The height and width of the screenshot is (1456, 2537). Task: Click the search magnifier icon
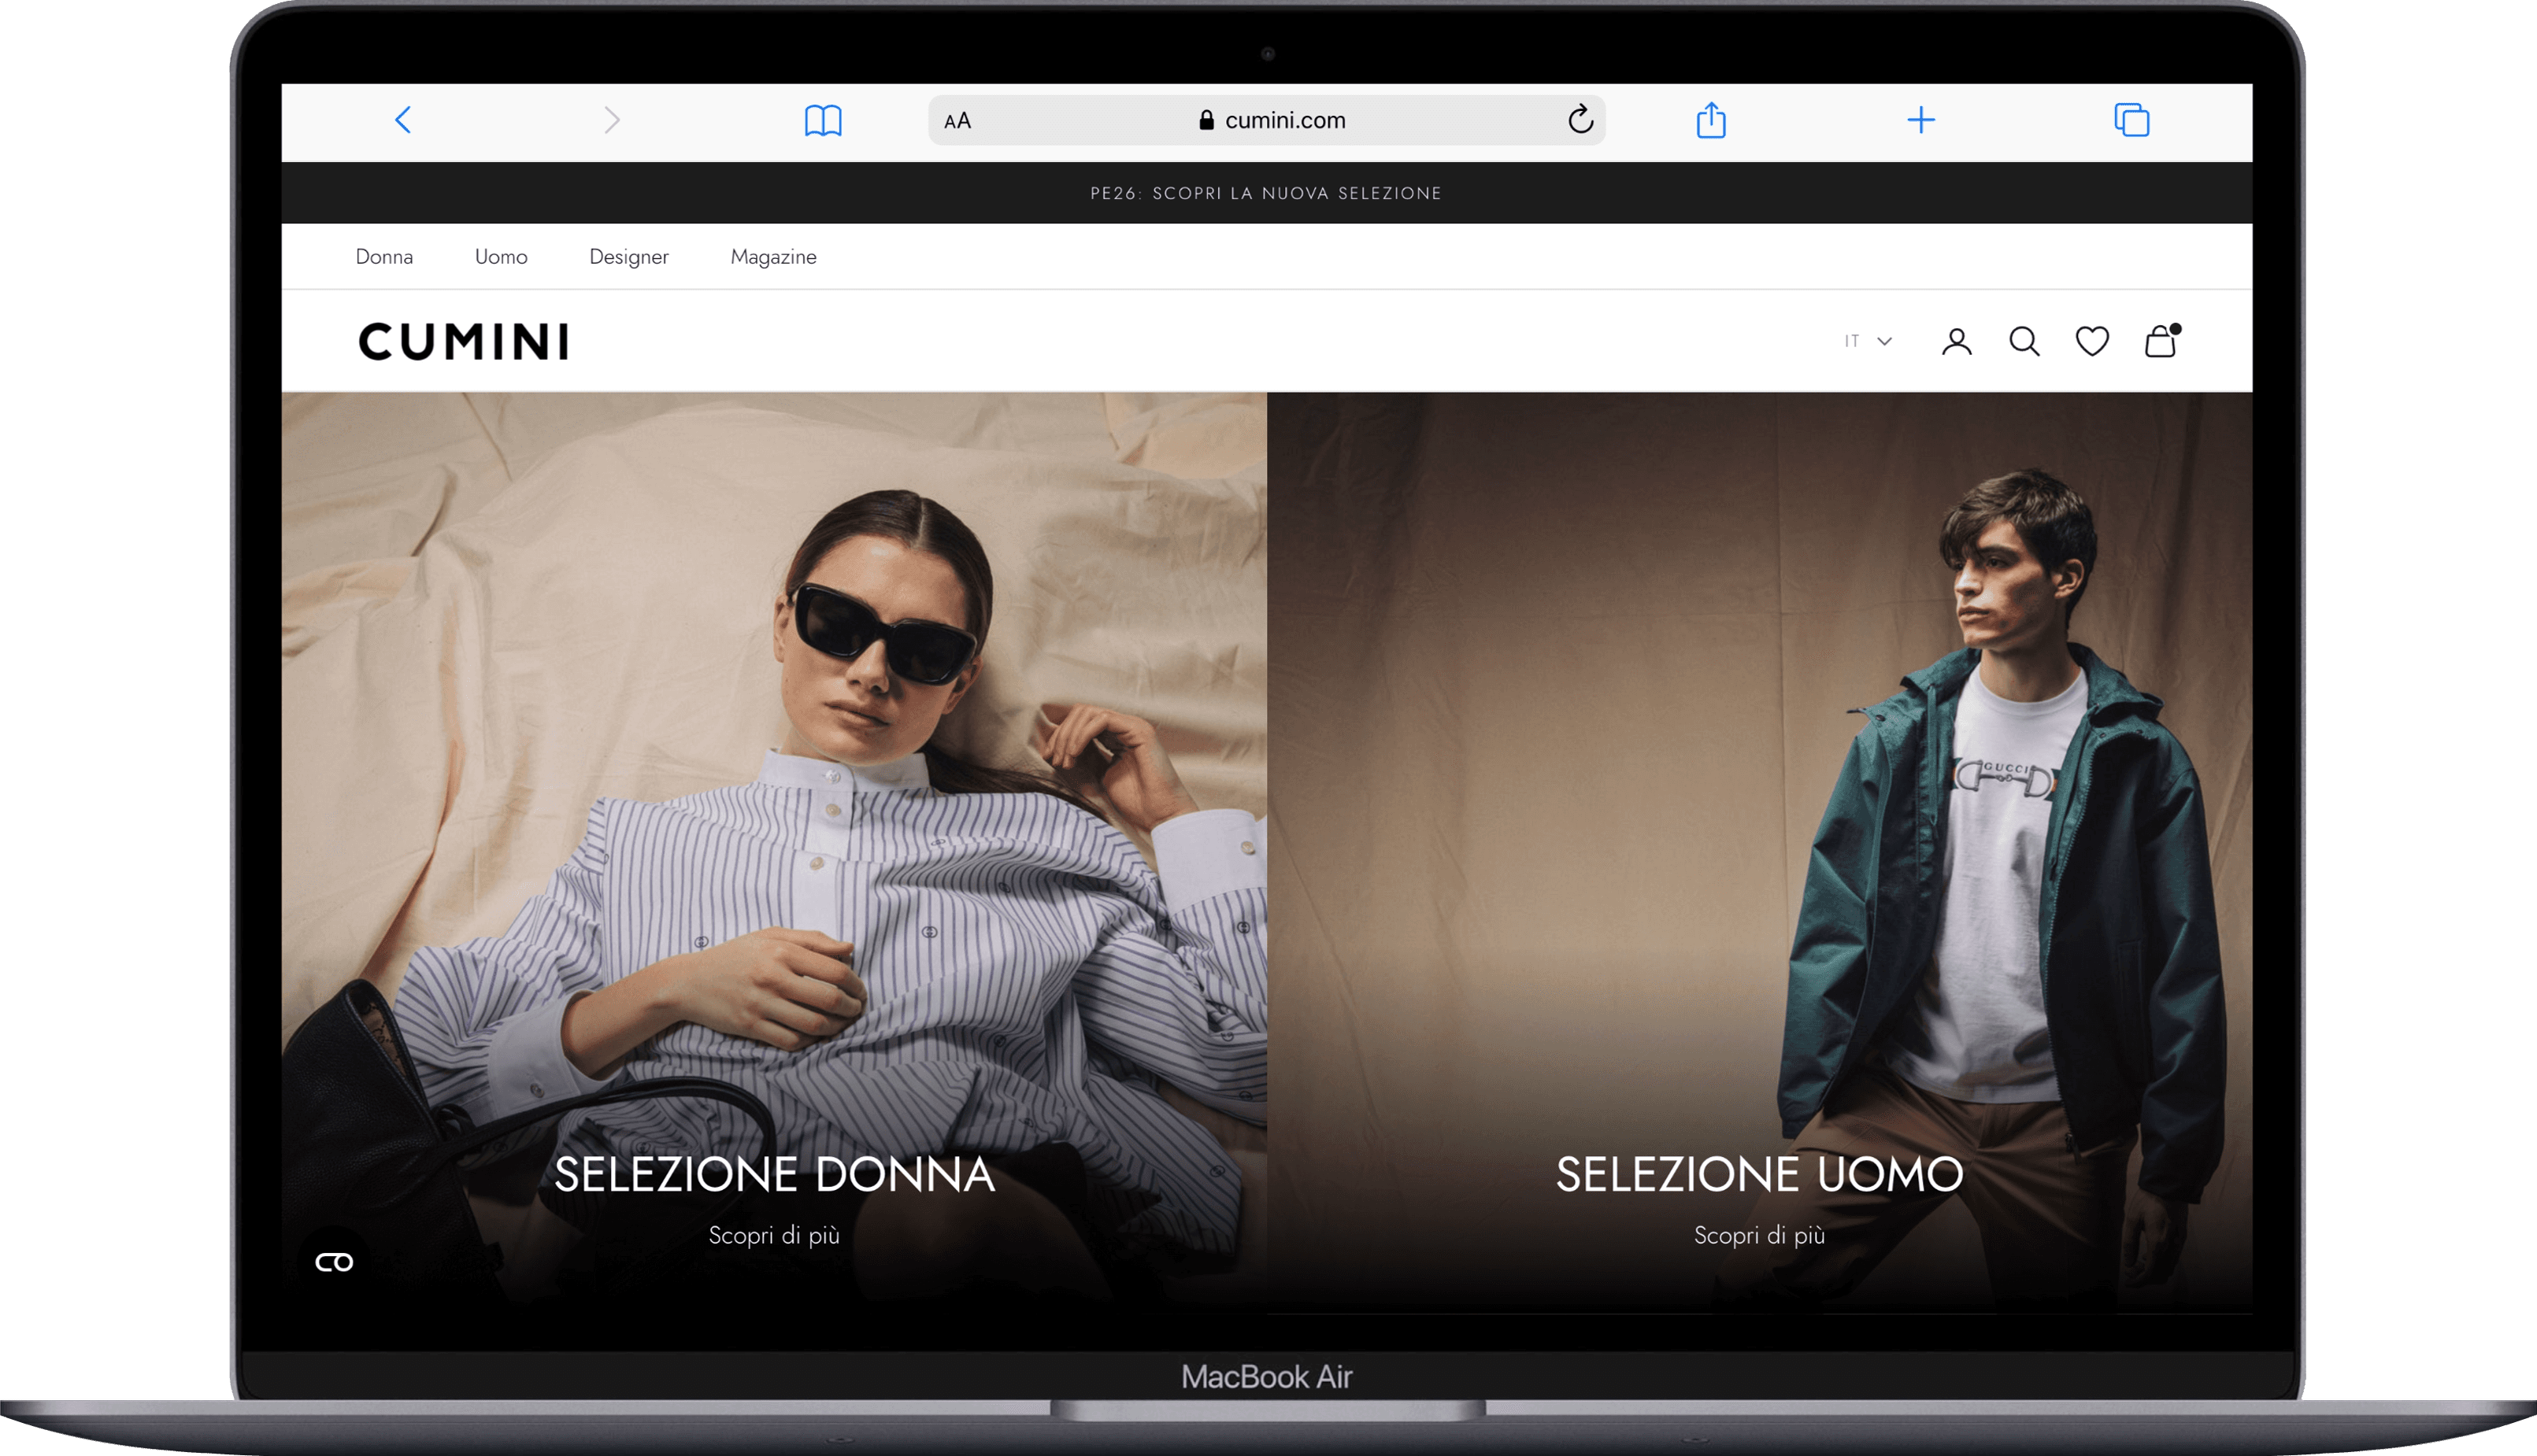click(2024, 341)
